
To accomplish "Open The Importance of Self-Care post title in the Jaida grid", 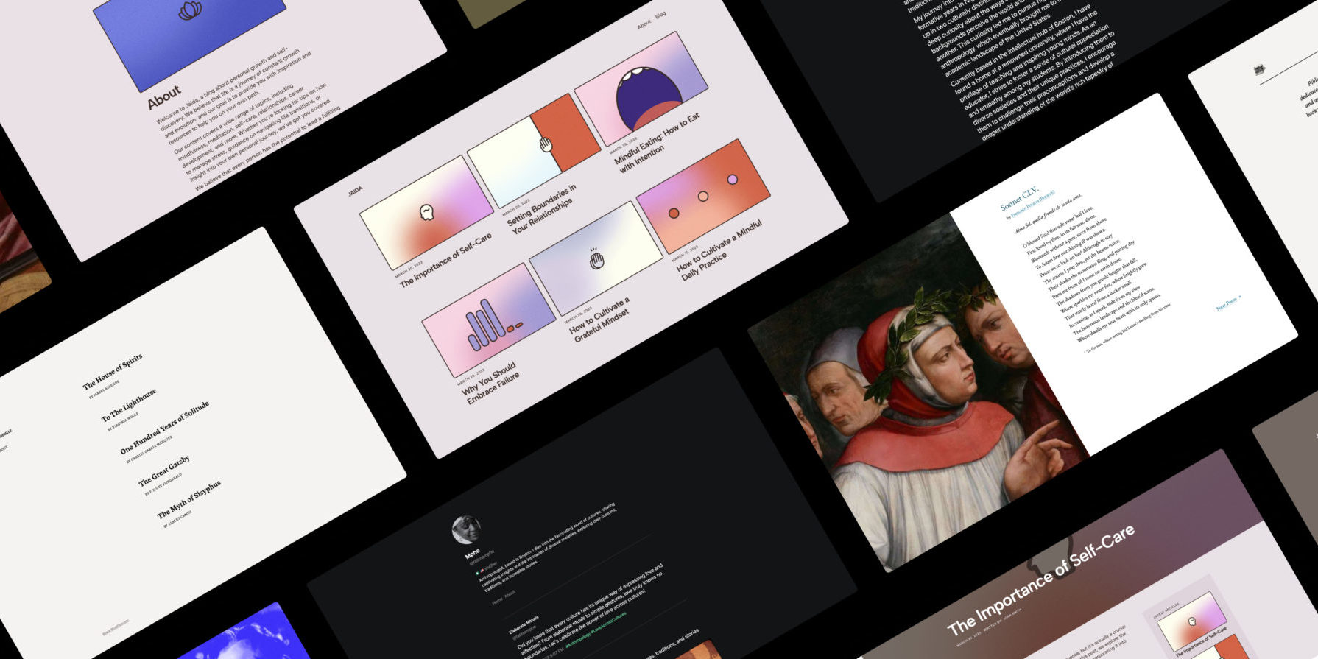I will click(445, 261).
